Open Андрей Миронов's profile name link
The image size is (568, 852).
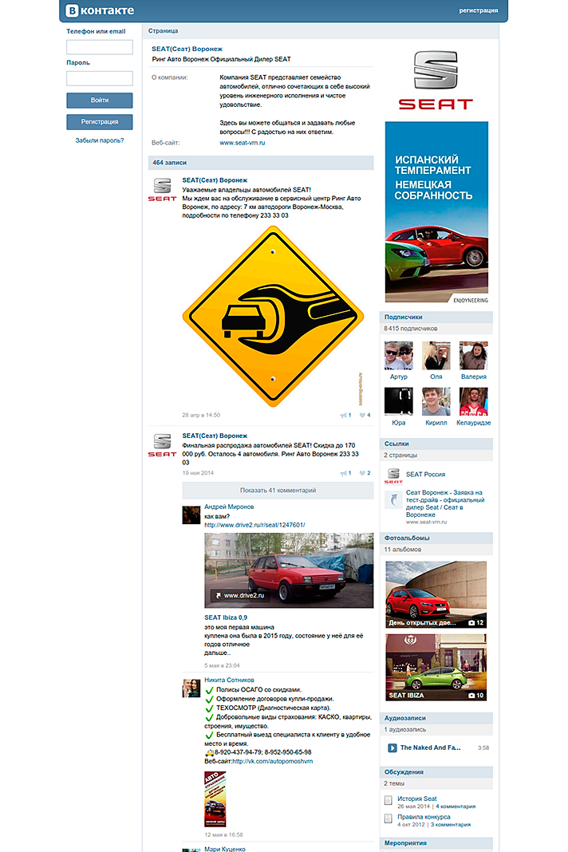pos(229,507)
